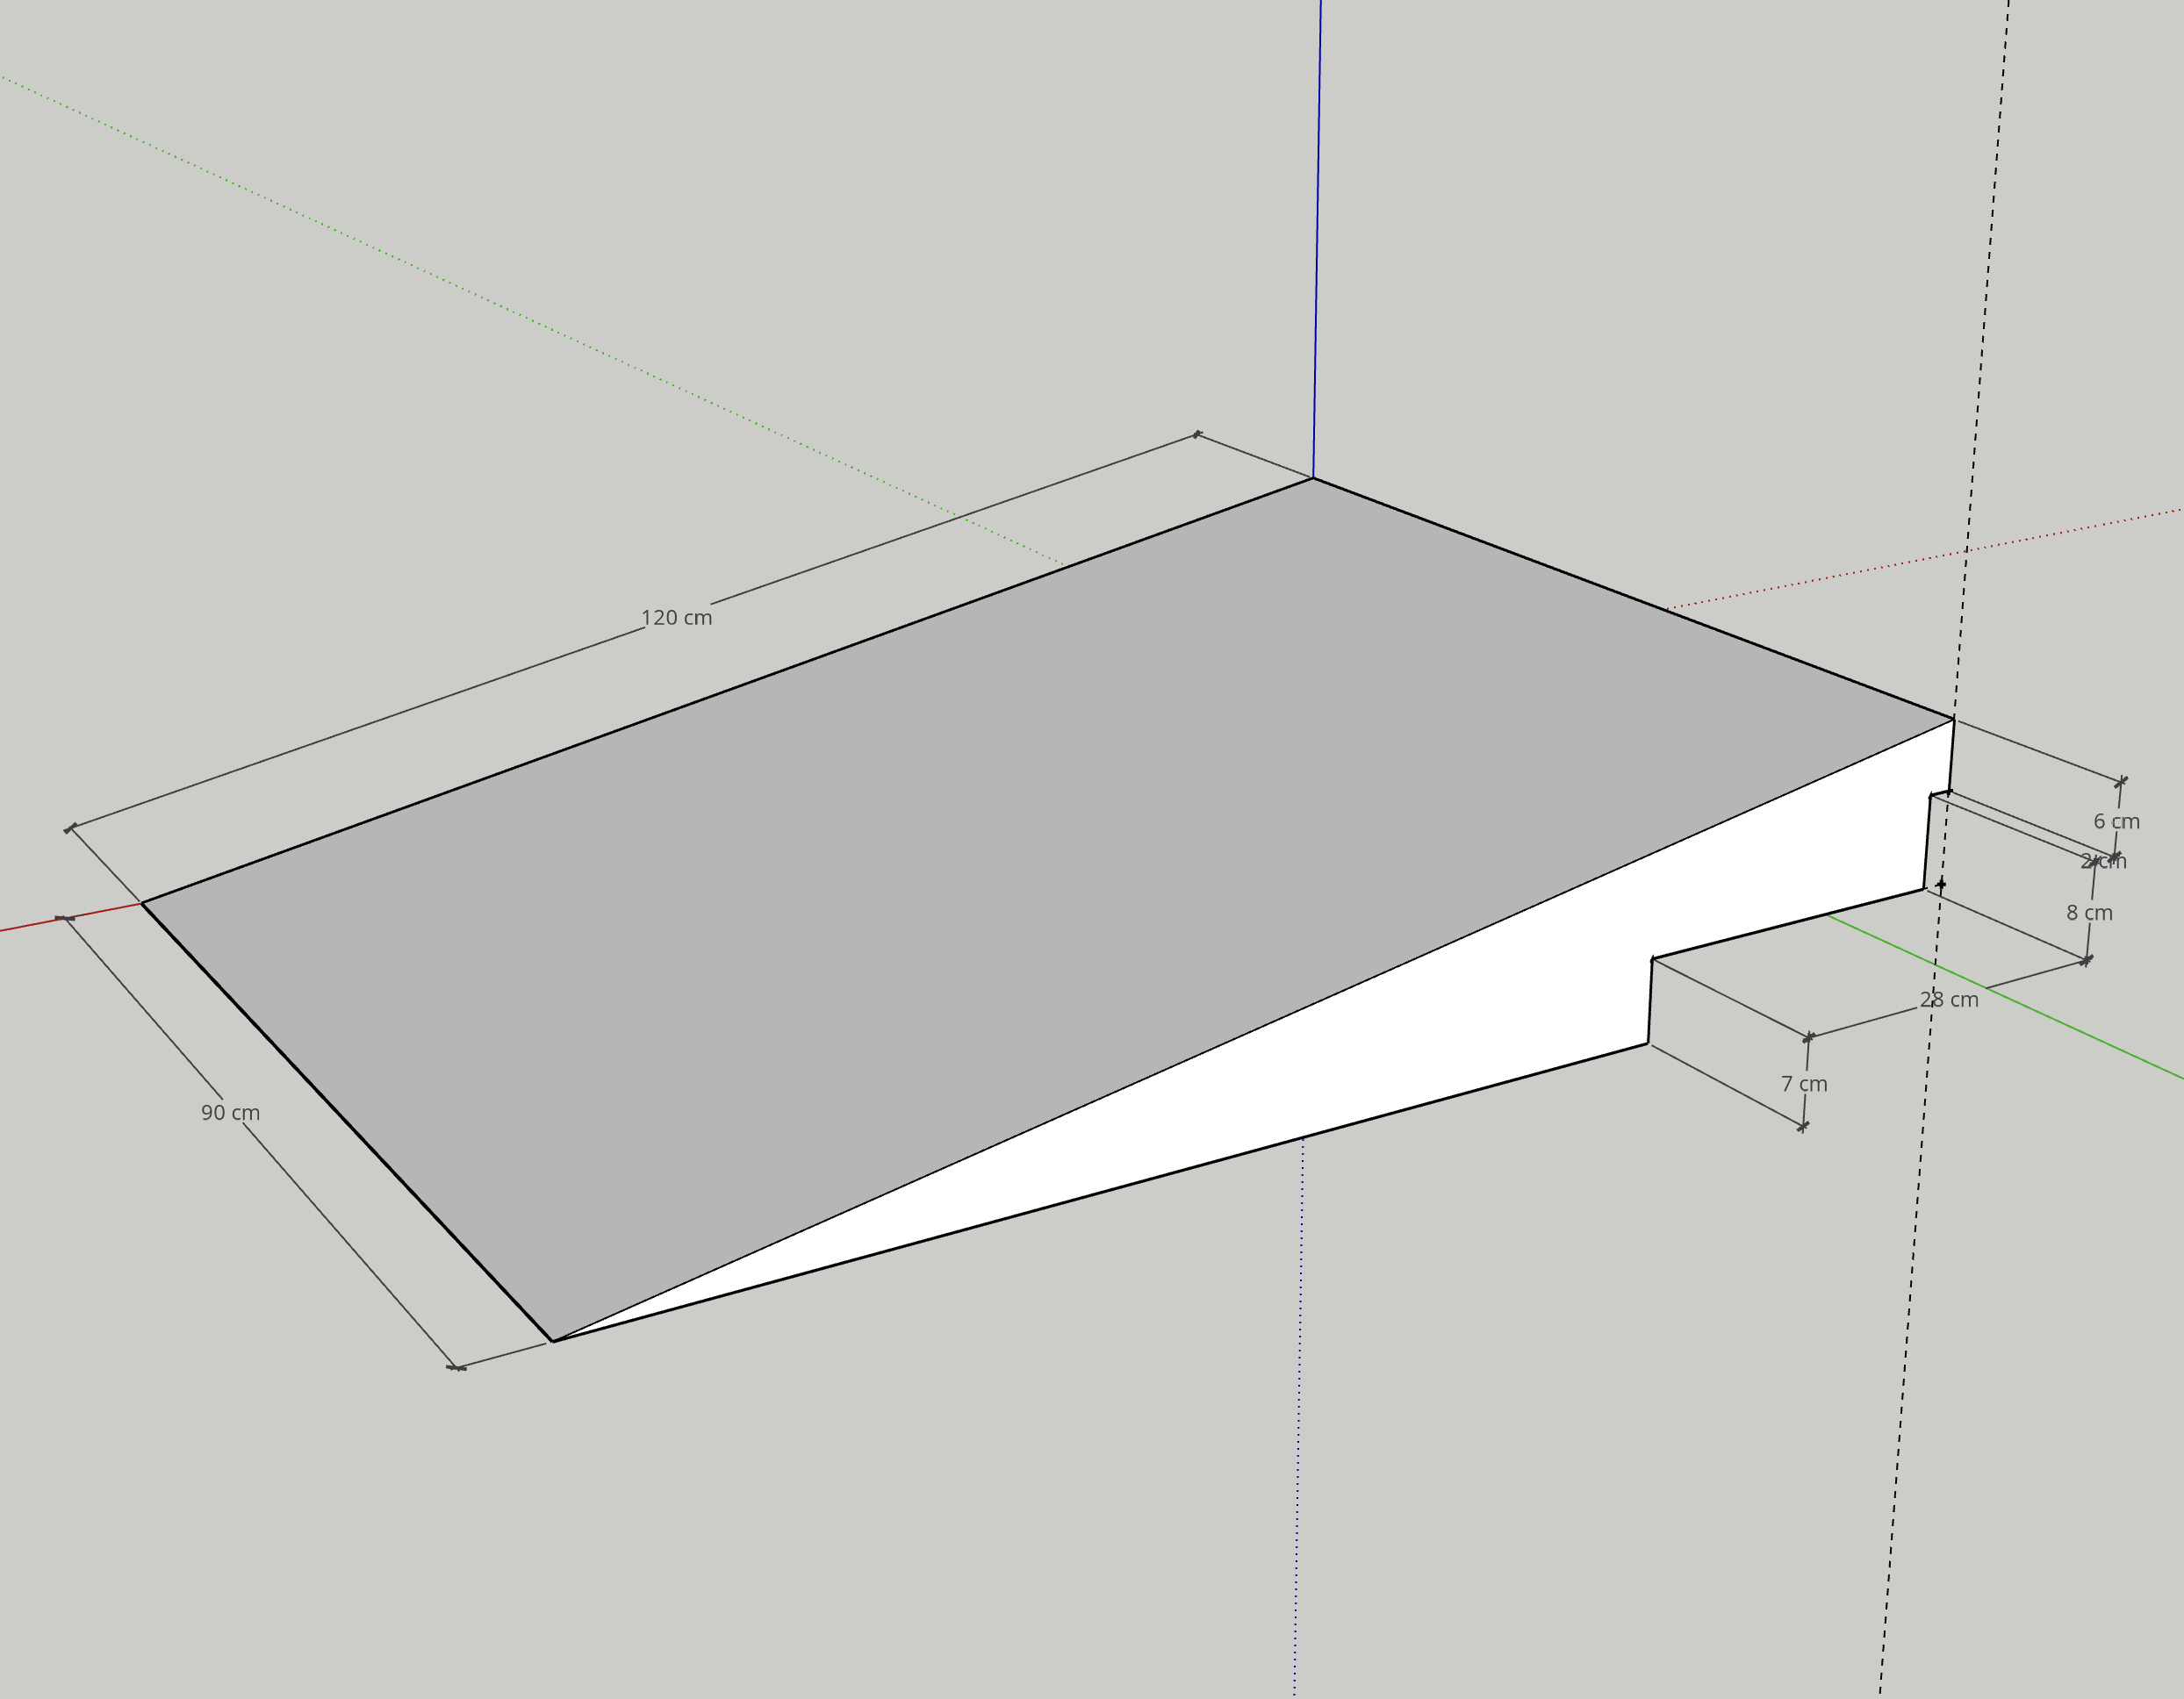Select the 7 cm dimension text
This screenshot has height=1699, width=2184.
pos(1804,1084)
